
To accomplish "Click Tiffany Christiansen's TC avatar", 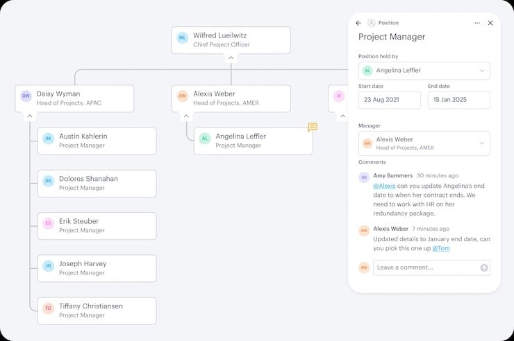I will 49,308.
